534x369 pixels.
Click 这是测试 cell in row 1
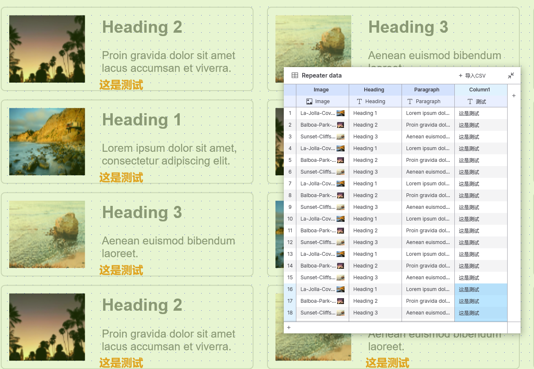pyautogui.click(x=481, y=113)
